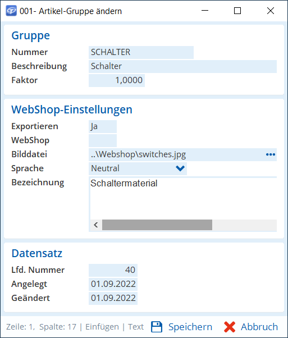The image size is (288, 338).
Task: Click the empty WebShop field
Action: pyautogui.click(x=103, y=140)
